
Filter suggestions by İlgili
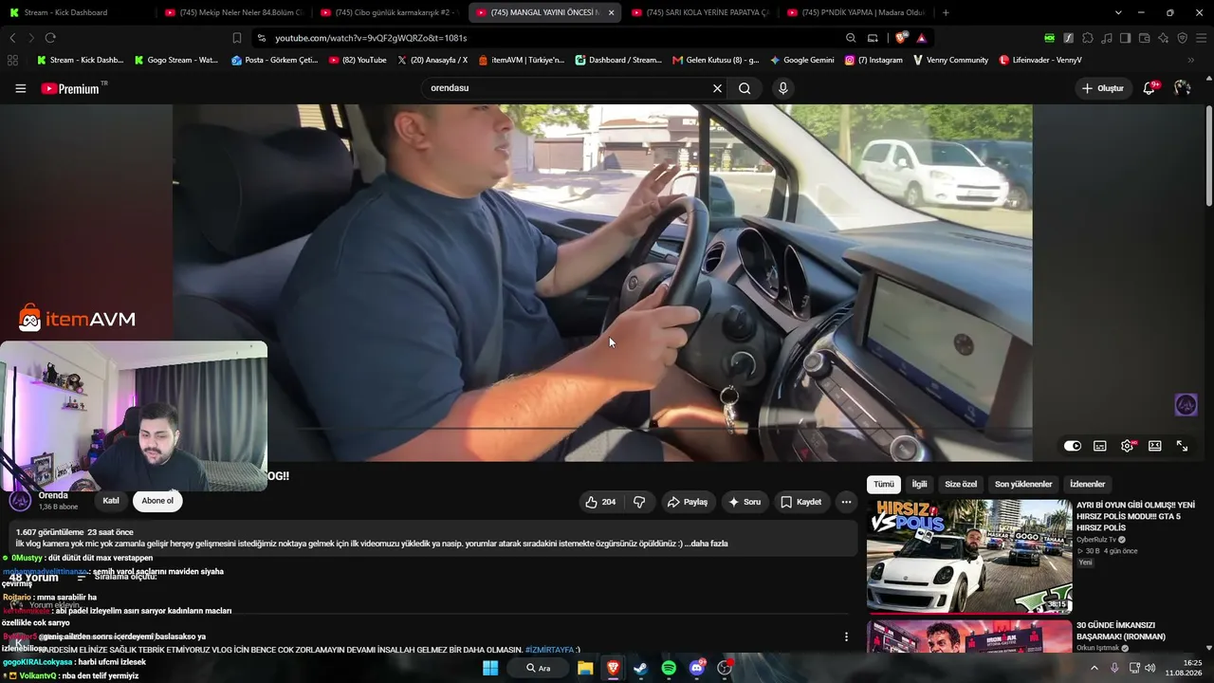click(920, 484)
